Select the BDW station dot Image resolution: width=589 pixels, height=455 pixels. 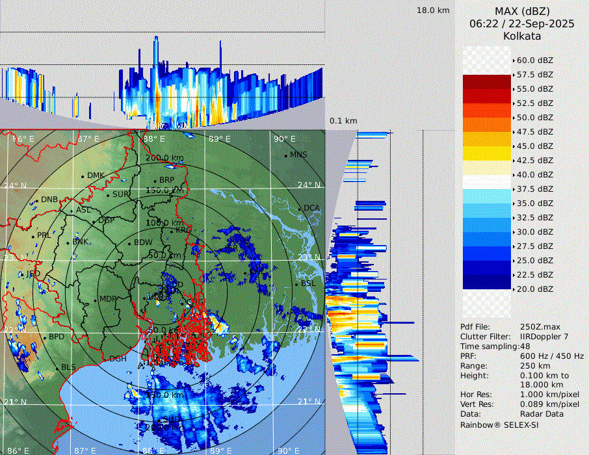coord(130,243)
